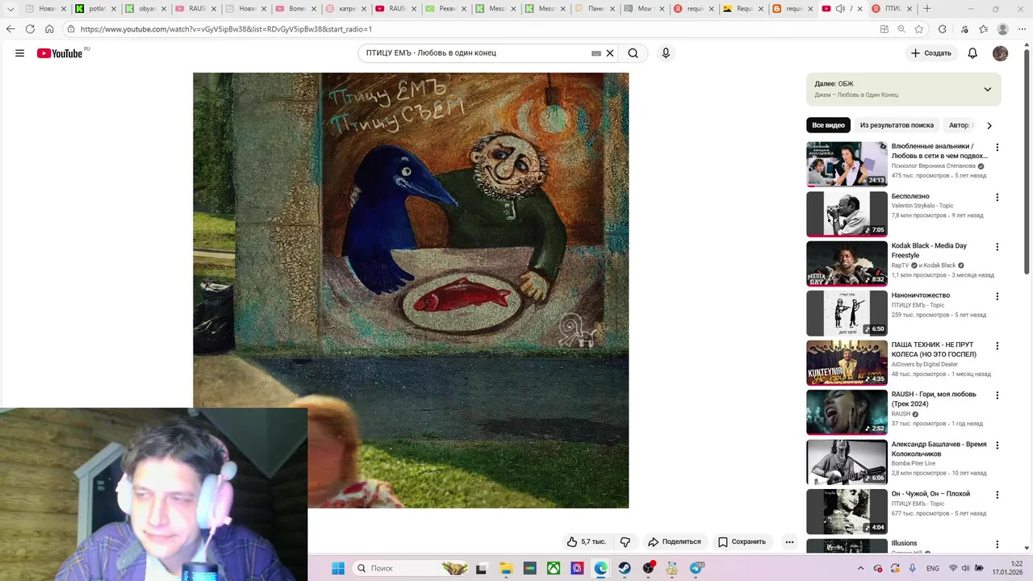The image size is (1033, 581).
Task: Open browser home page button
Action: 49,29
